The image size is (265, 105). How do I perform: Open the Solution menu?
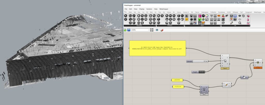coord(149,9)
